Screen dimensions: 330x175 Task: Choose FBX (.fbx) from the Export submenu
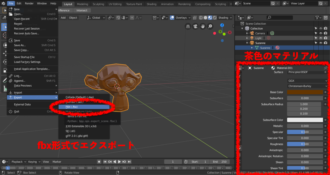click(84, 107)
